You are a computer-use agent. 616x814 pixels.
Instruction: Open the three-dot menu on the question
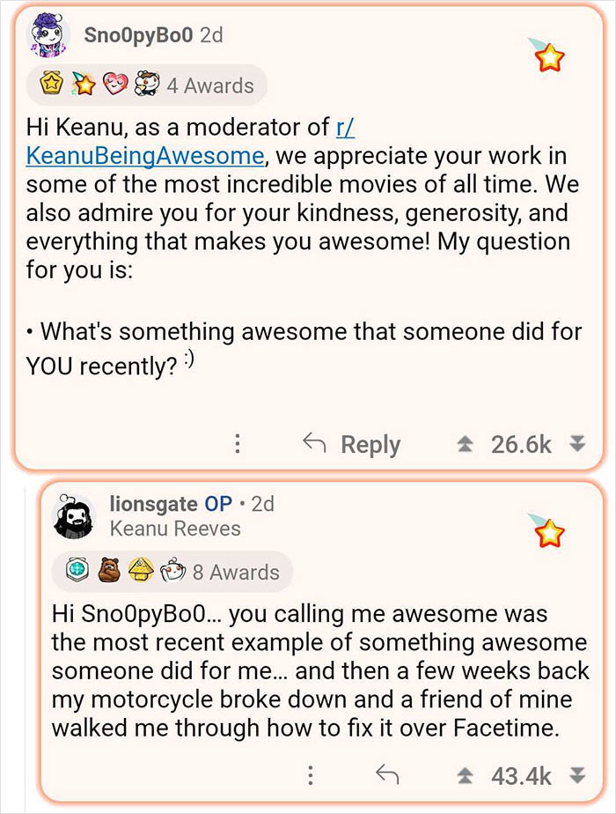[236, 444]
